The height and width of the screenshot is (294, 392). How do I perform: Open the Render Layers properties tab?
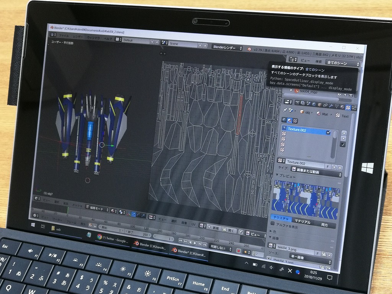click(x=303, y=103)
